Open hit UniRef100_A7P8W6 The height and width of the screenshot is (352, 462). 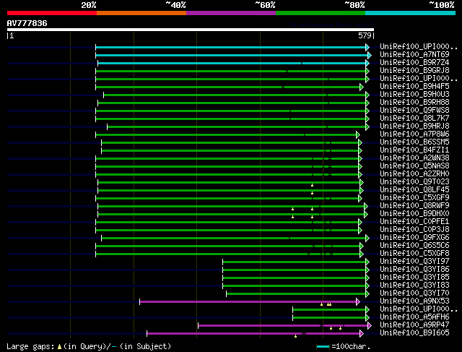tap(414, 134)
